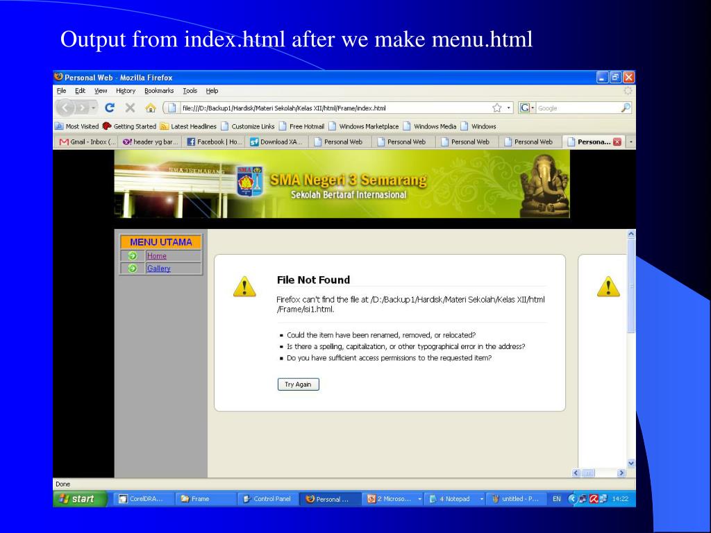Click the browser Back arrow button
Screen dimensions: 711x533
click(65, 108)
